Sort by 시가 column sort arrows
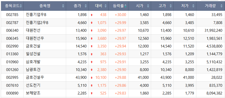 coord(148,6)
